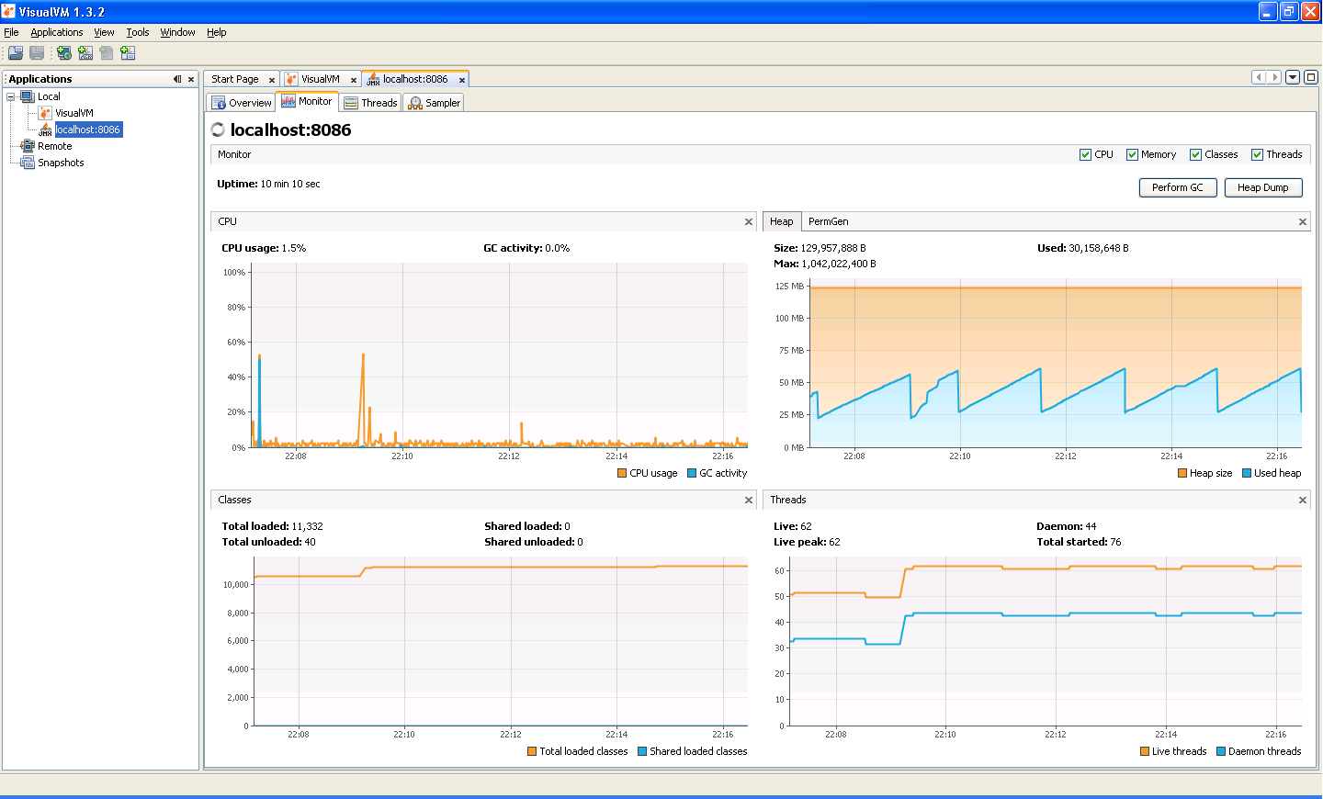Click the Shared loaded classes legend swatch
1323x799 pixels.
[x=642, y=751]
